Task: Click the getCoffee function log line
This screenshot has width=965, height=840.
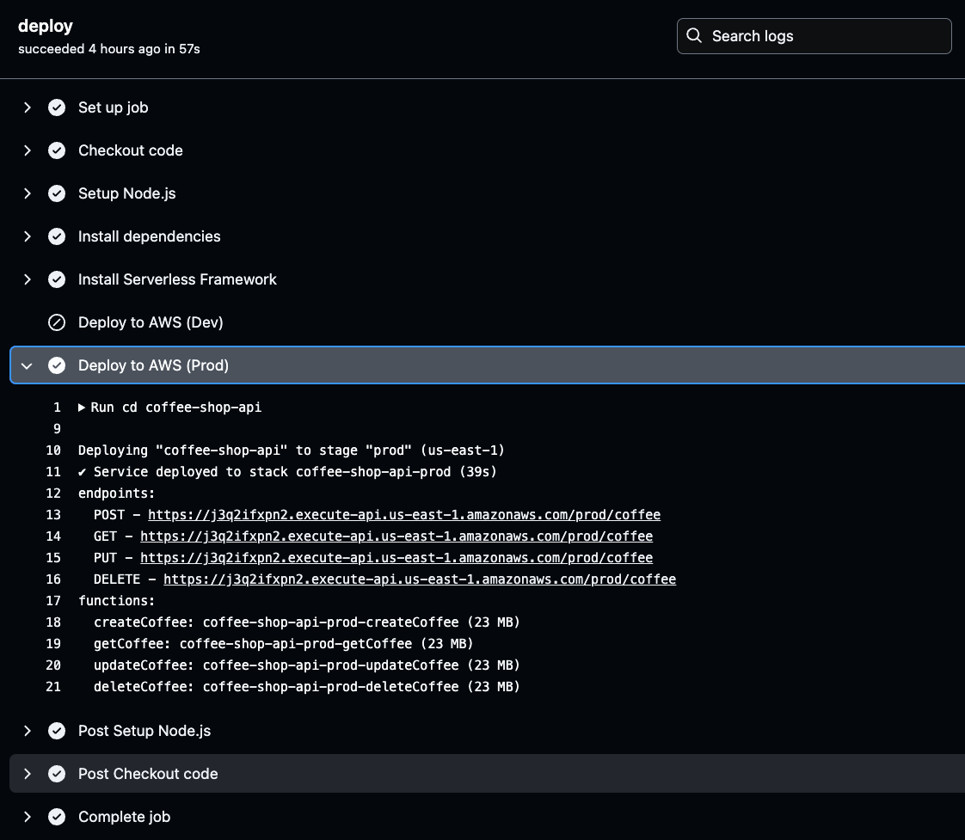Action: (x=283, y=644)
